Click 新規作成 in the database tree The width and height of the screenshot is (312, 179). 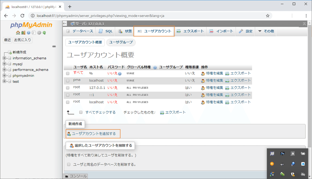point(19,52)
